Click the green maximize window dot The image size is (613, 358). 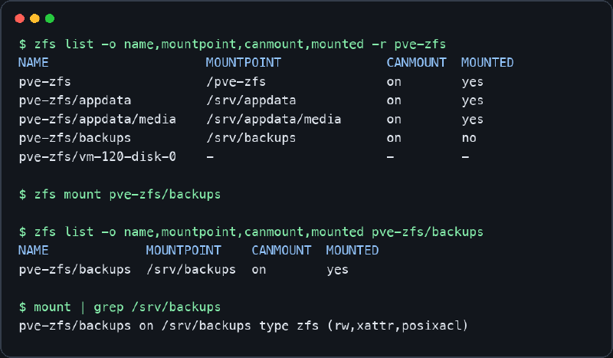pyautogui.click(x=50, y=18)
